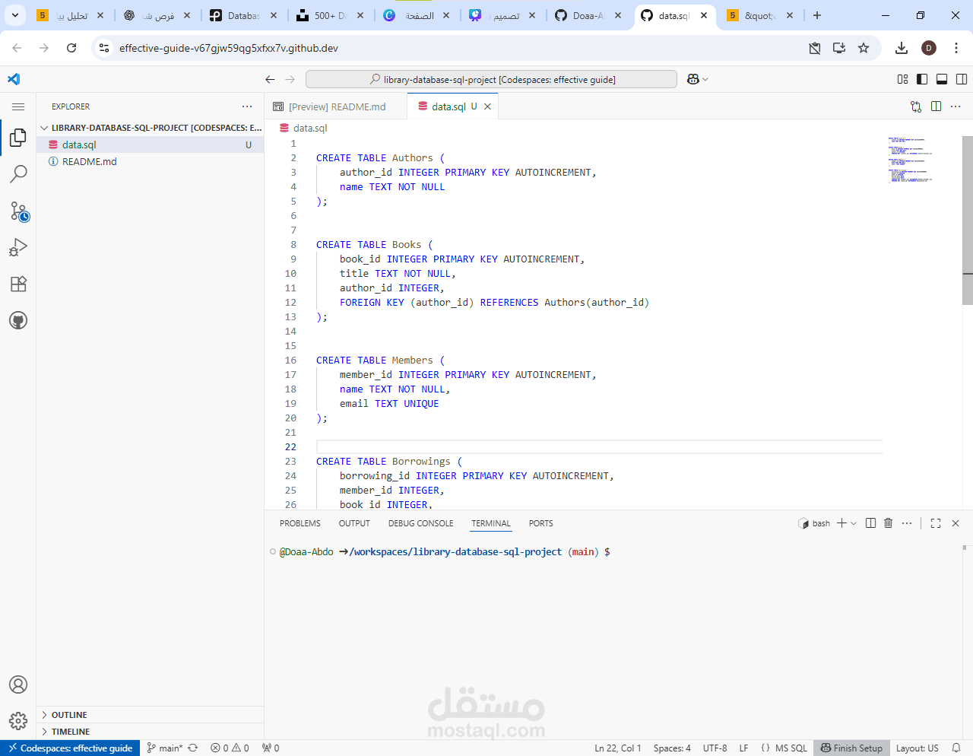Image resolution: width=973 pixels, height=756 pixels.
Task: Close the data.sql editor tab
Action: point(487,106)
